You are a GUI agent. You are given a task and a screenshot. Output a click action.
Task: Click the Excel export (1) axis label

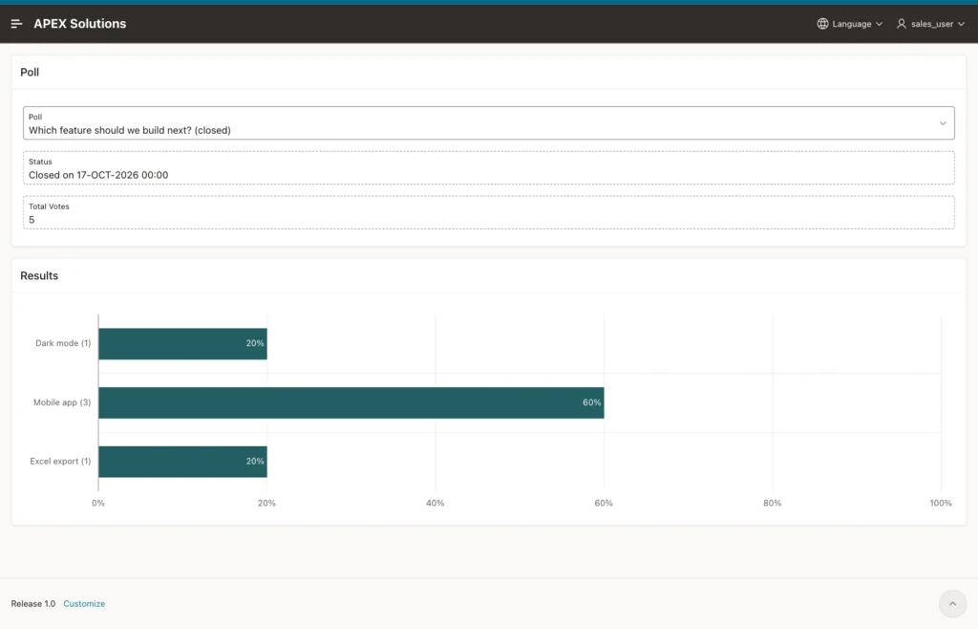click(60, 461)
